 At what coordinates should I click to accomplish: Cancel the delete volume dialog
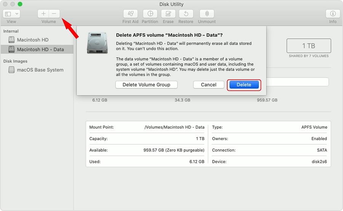(209, 85)
